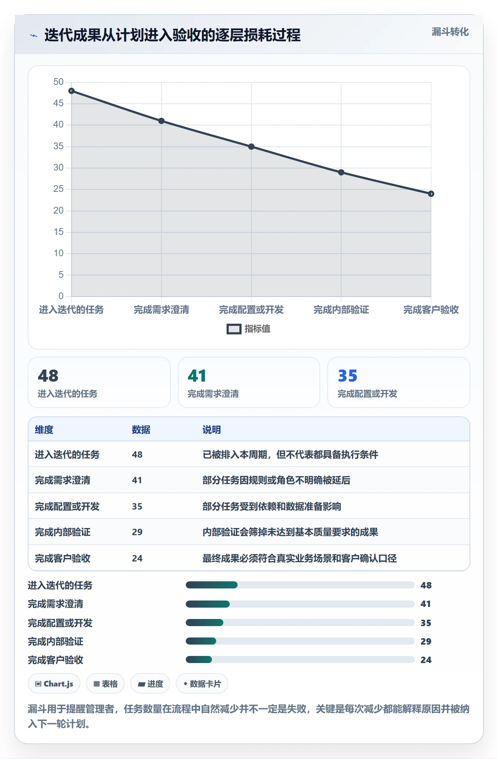Click the 维度 column header

(44, 430)
